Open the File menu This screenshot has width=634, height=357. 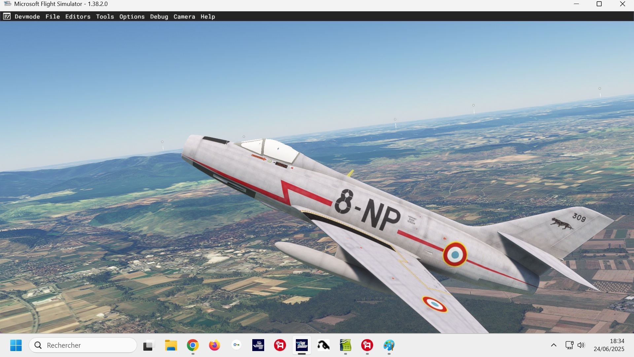coord(53,17)
